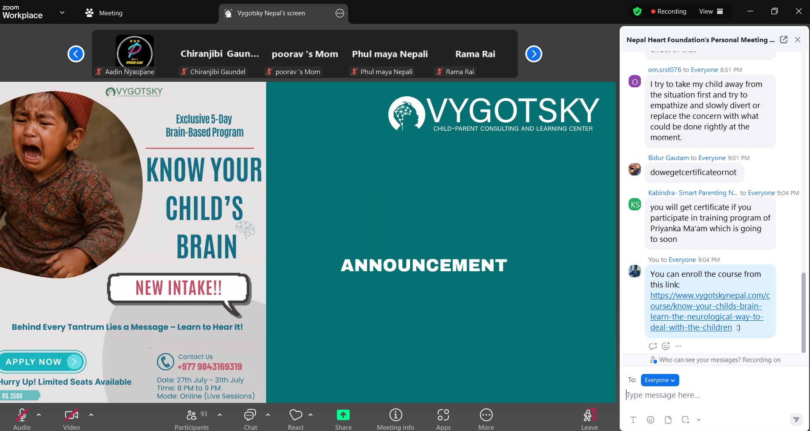Image resolution: width=810 pixels, height=431 pixels.
Task: Select Vygotsky Nepal's screen tab
Action: [271, 13]
